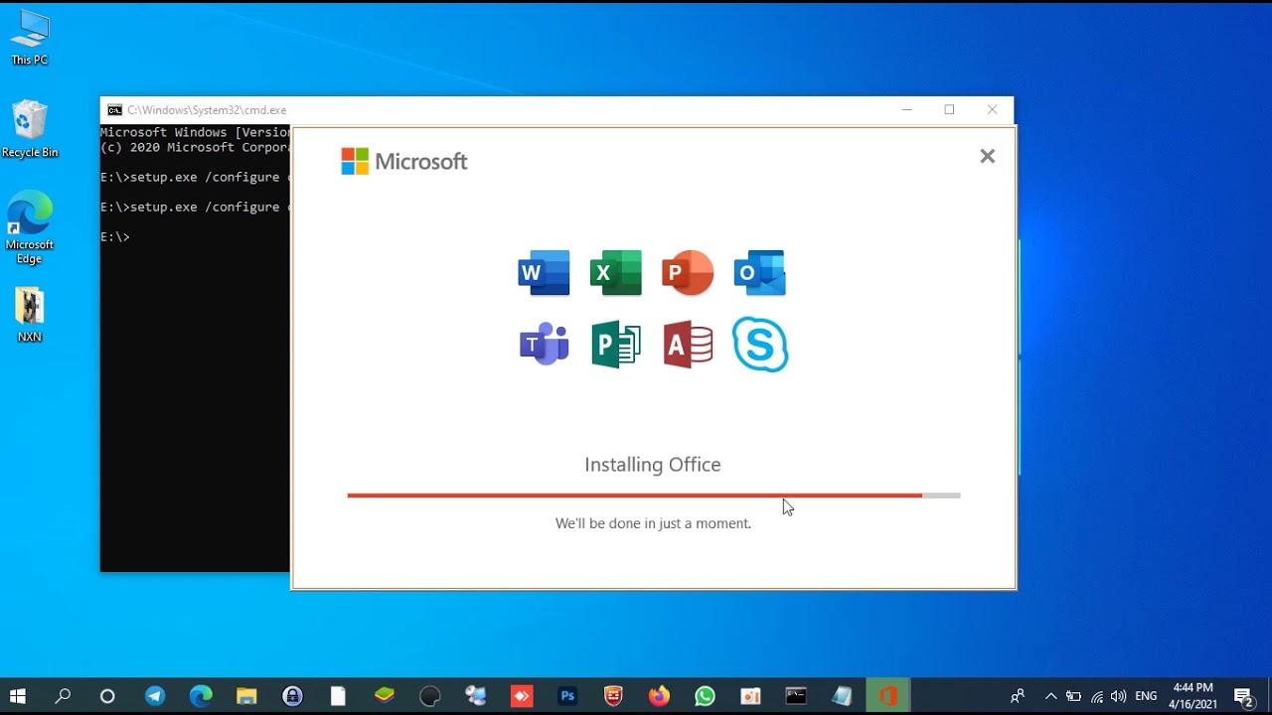
Task: Open the People icon in system tray
Action: (1017, 696)
